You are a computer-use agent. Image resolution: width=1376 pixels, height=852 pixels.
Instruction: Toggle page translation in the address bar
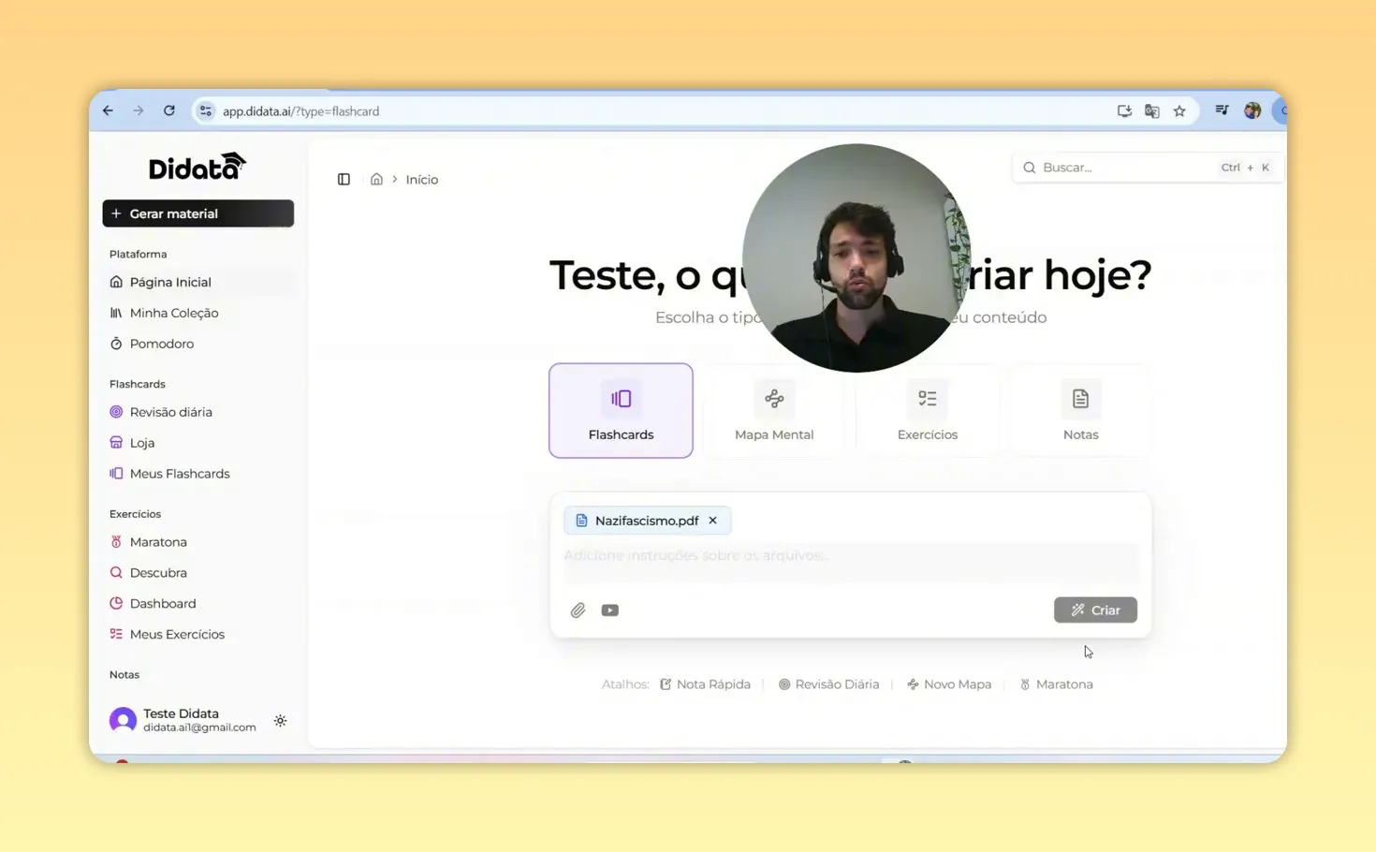pos(1151,110)
